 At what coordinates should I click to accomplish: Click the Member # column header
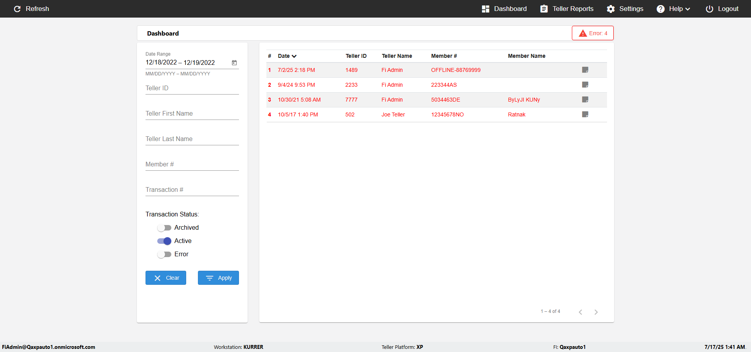click(444, 56)
